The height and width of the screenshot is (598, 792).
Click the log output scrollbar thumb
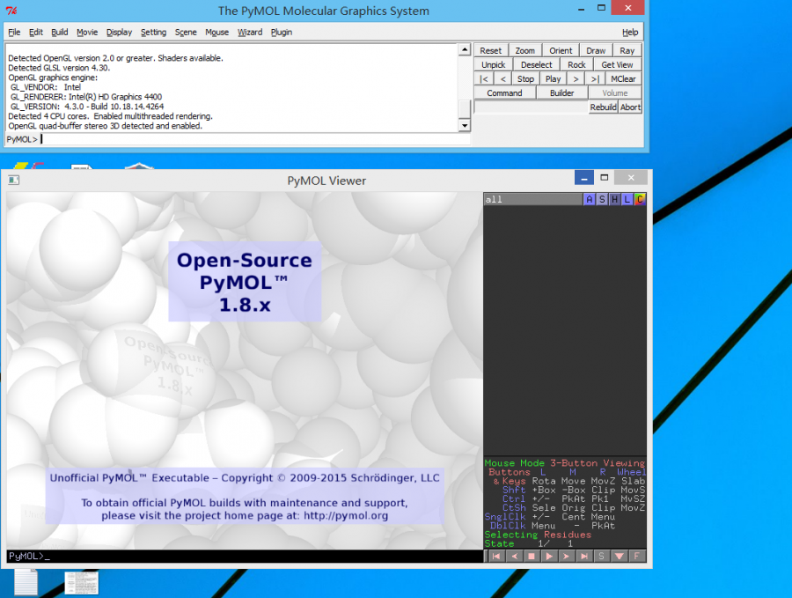[464, 108]
